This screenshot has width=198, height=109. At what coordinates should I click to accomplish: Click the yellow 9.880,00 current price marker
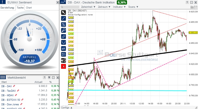(x=193, y=33)
